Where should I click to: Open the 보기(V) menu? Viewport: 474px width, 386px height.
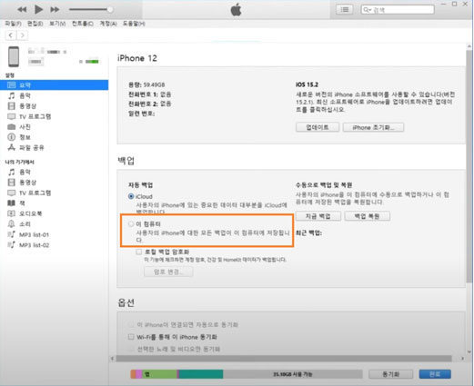(x=57, y=24)
